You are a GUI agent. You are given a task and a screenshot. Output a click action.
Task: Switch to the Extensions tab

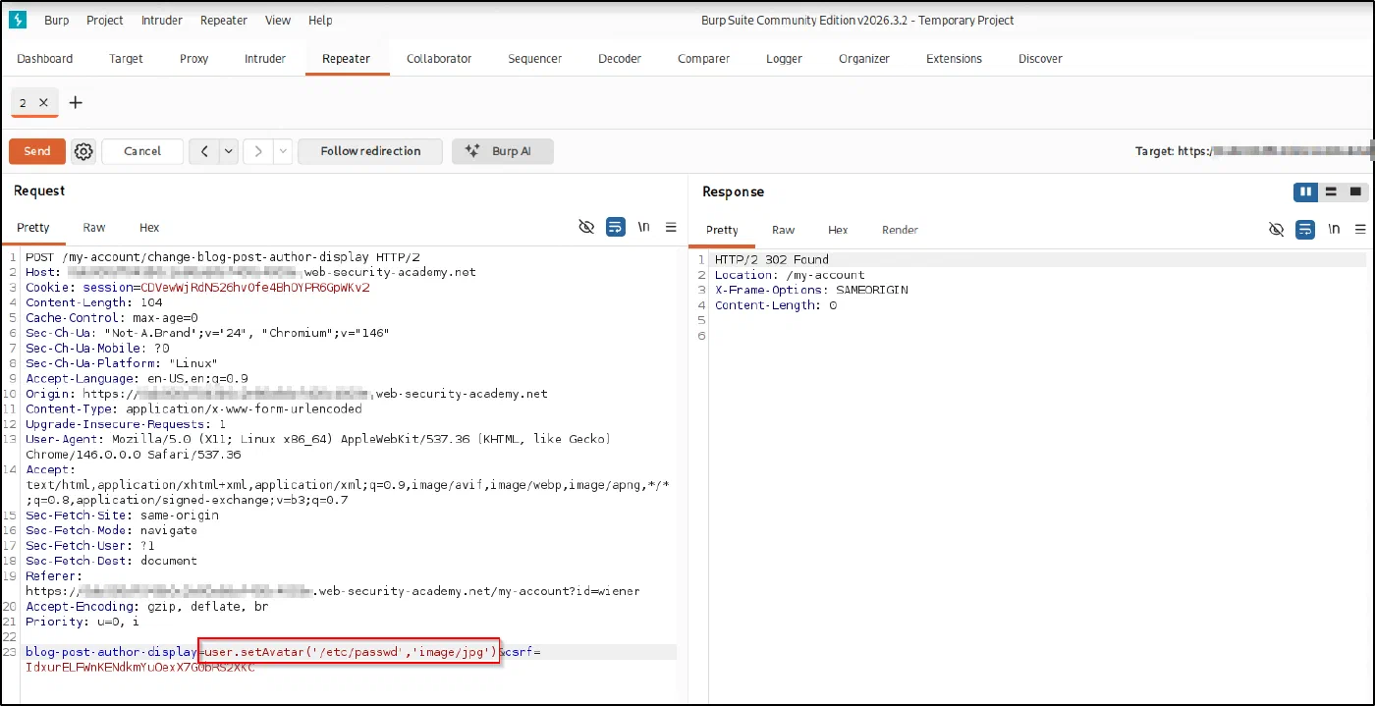click(954, 59)
